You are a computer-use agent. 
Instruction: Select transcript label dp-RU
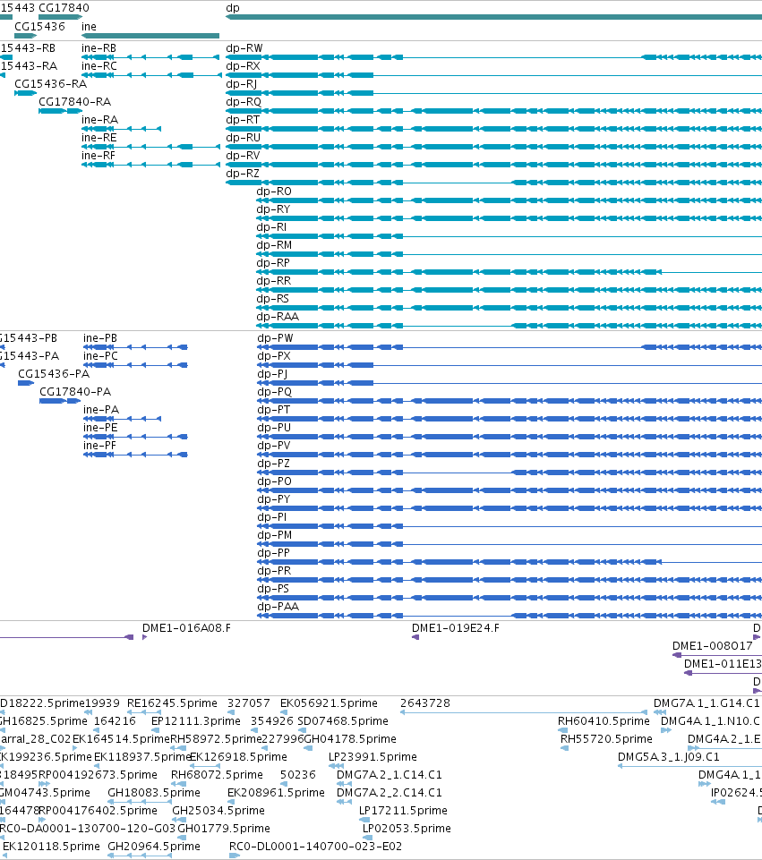click(x=244, y=138)
